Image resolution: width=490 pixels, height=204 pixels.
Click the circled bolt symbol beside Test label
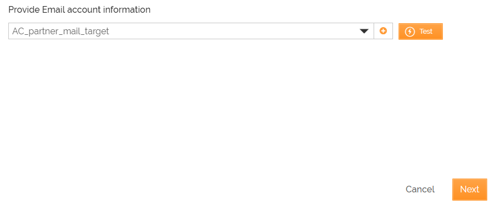point(410,32)
